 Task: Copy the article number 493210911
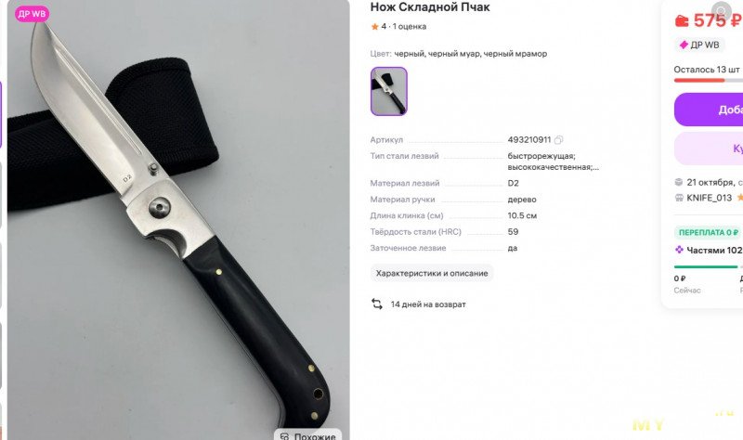pyautogui.click(x=559, y=140)
